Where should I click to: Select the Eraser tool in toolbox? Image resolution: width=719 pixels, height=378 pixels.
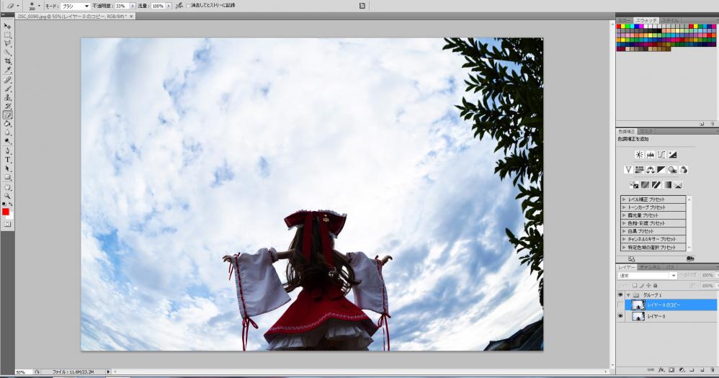[x=7, y=115]
